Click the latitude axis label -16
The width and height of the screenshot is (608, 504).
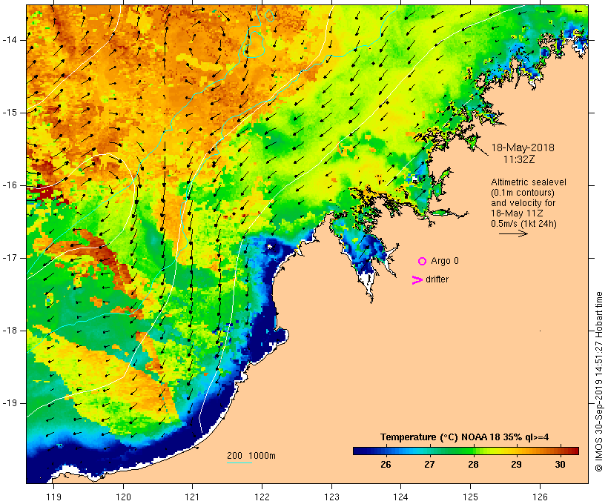click(x=10, y=185)
